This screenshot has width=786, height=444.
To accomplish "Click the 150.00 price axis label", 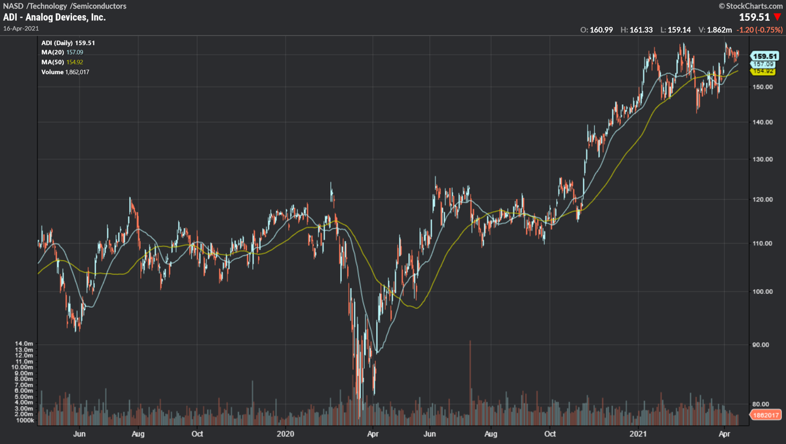I will (763, 87).
